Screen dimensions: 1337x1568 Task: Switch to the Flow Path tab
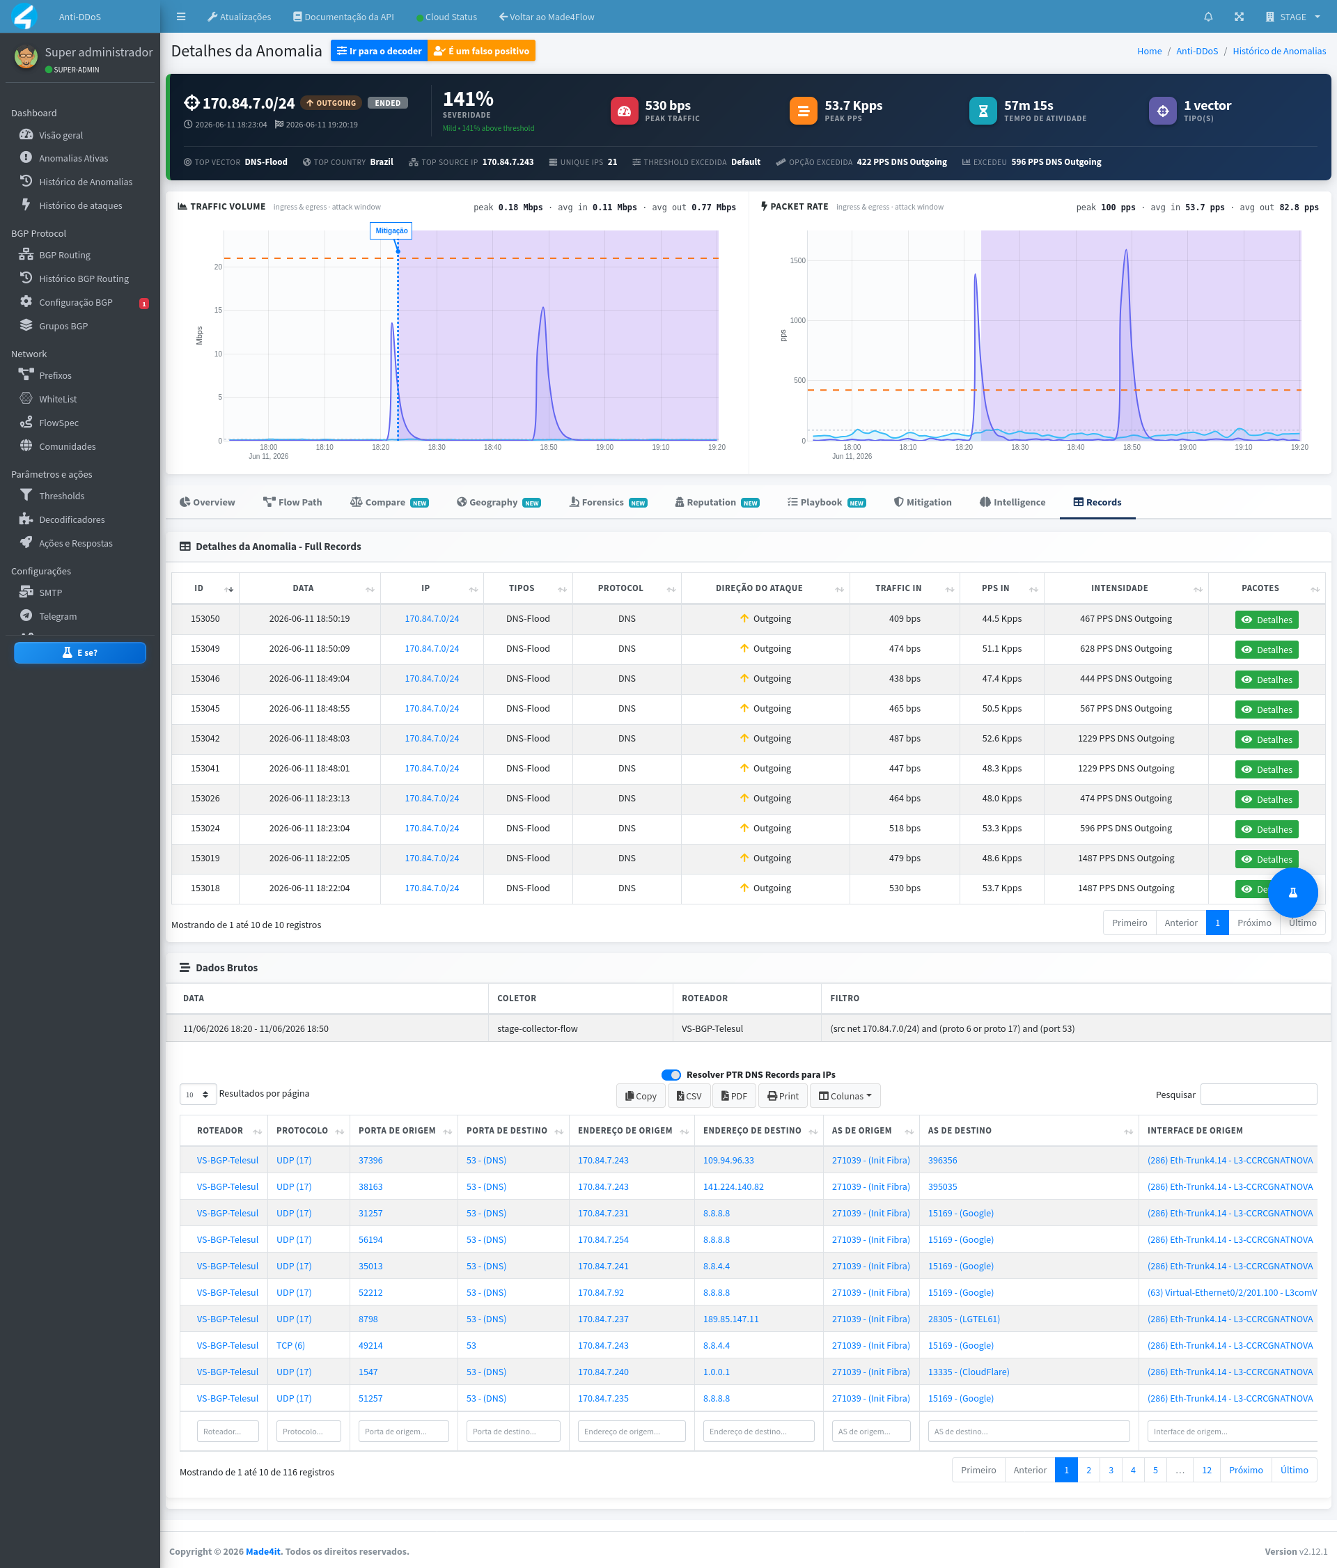292,503
